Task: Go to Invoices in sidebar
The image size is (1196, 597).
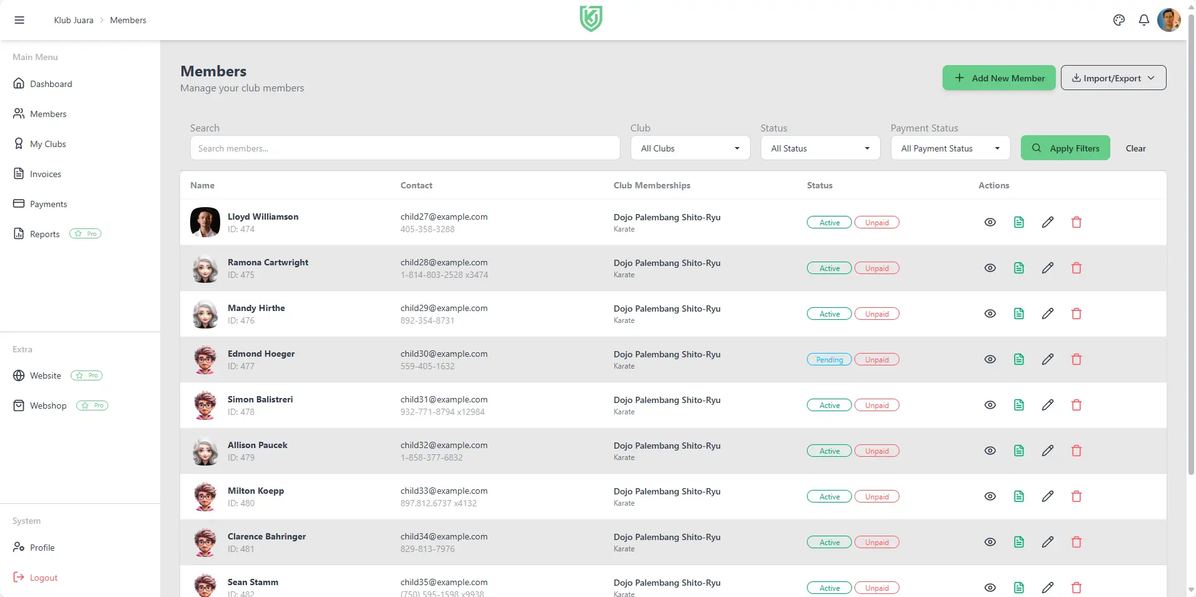Action: pyautogui.click(x=46, y=174)
